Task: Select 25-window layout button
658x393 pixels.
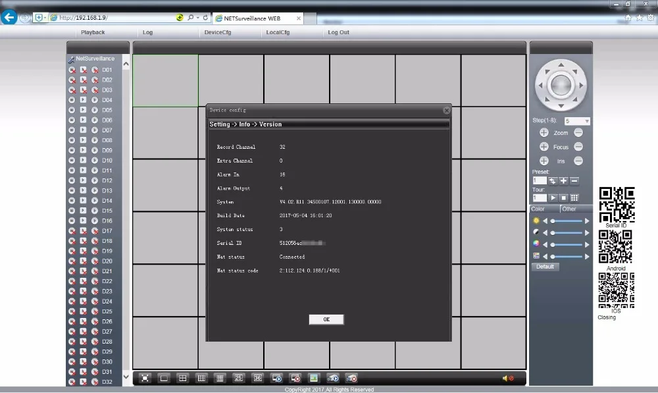Action: [x=238, y=379]
